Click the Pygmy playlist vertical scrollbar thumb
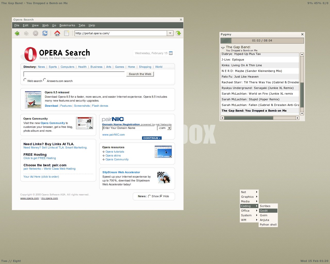Image resolution: width=330 pixels, height=264 pixels. click(302, 95)
